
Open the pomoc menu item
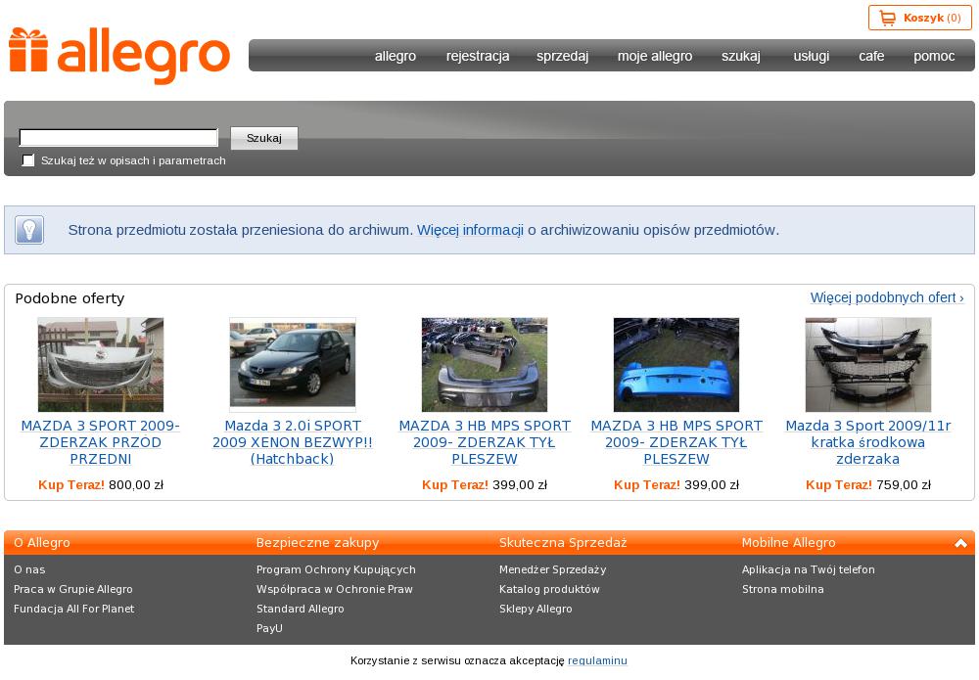tap(934, 56)
